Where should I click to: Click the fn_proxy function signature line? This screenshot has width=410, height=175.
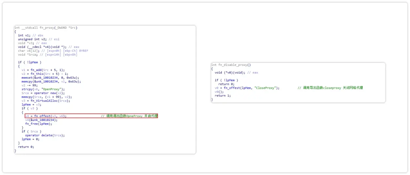46,28
